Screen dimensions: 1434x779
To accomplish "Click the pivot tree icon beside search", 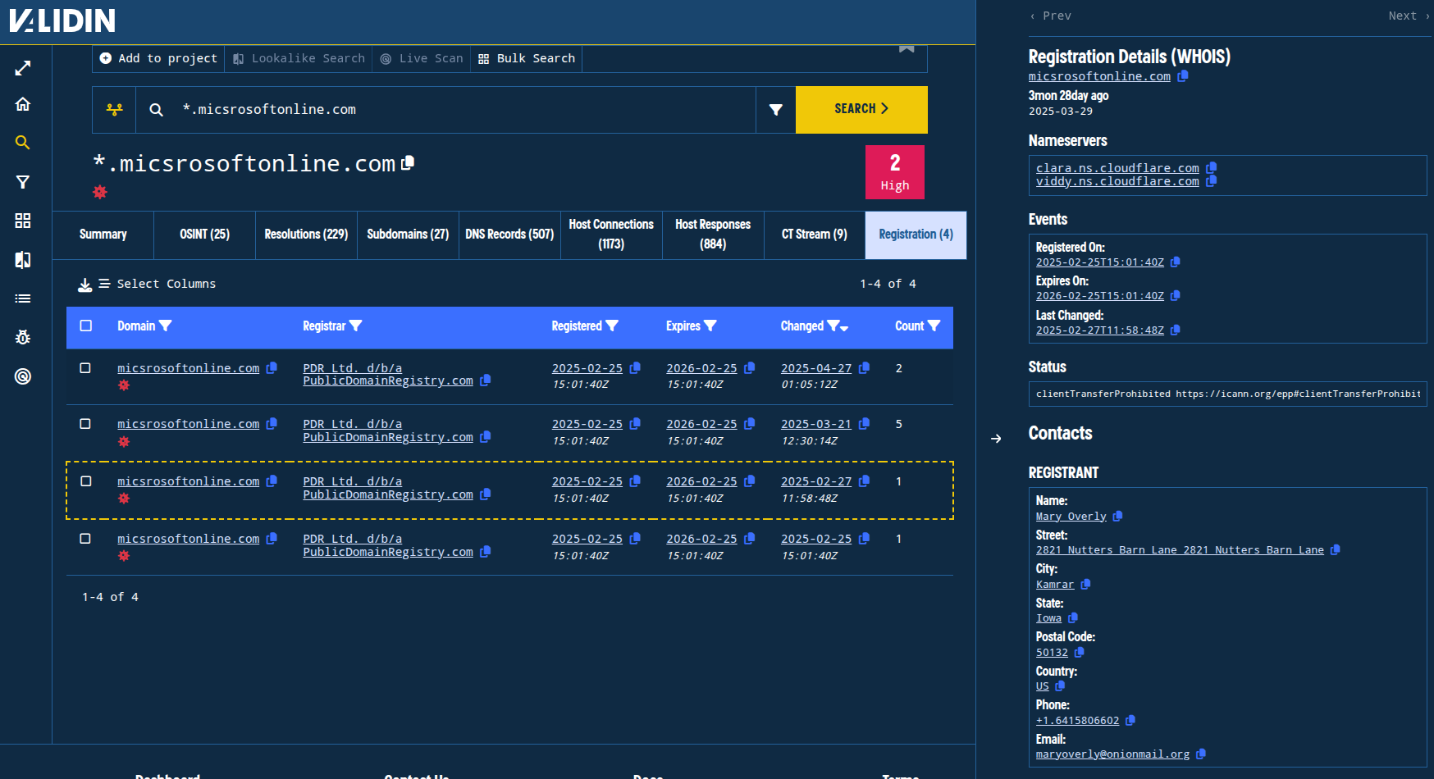I will (x=114, y=110).
